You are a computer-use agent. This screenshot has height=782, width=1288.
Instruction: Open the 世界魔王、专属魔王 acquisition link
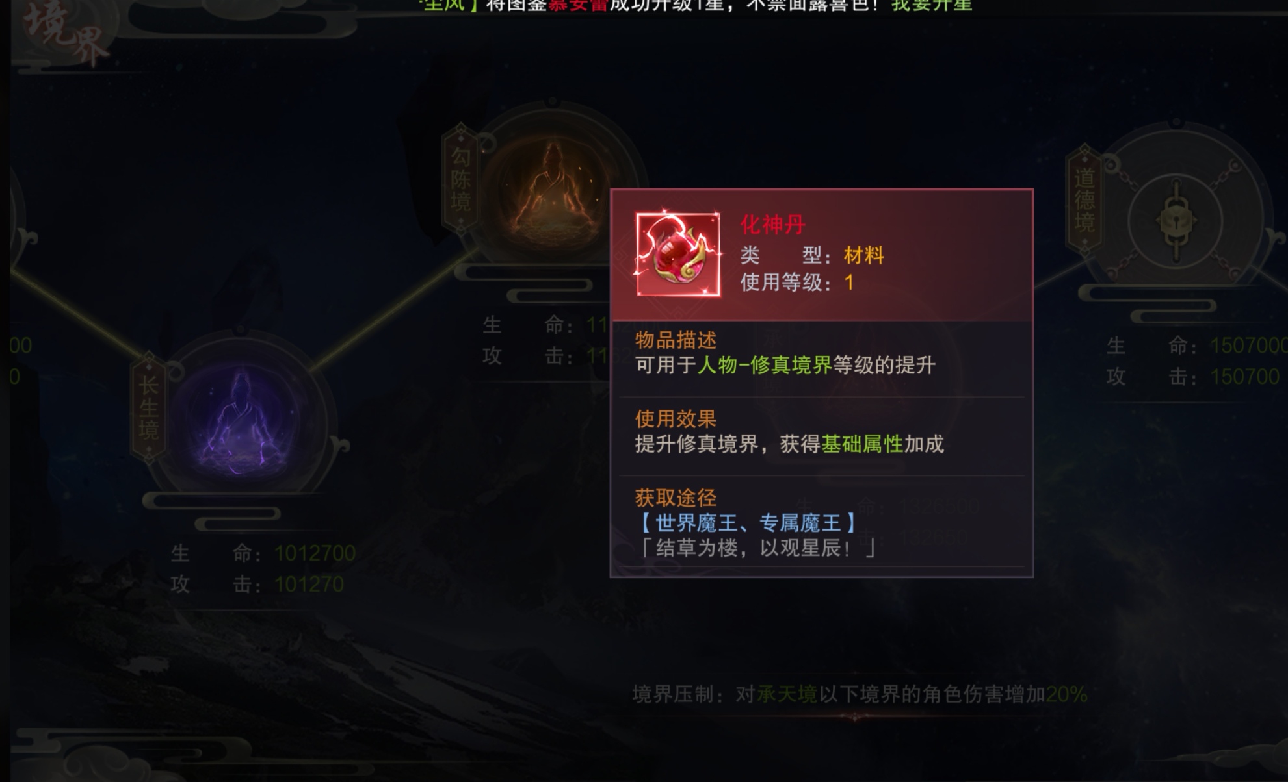click(748, 523)
